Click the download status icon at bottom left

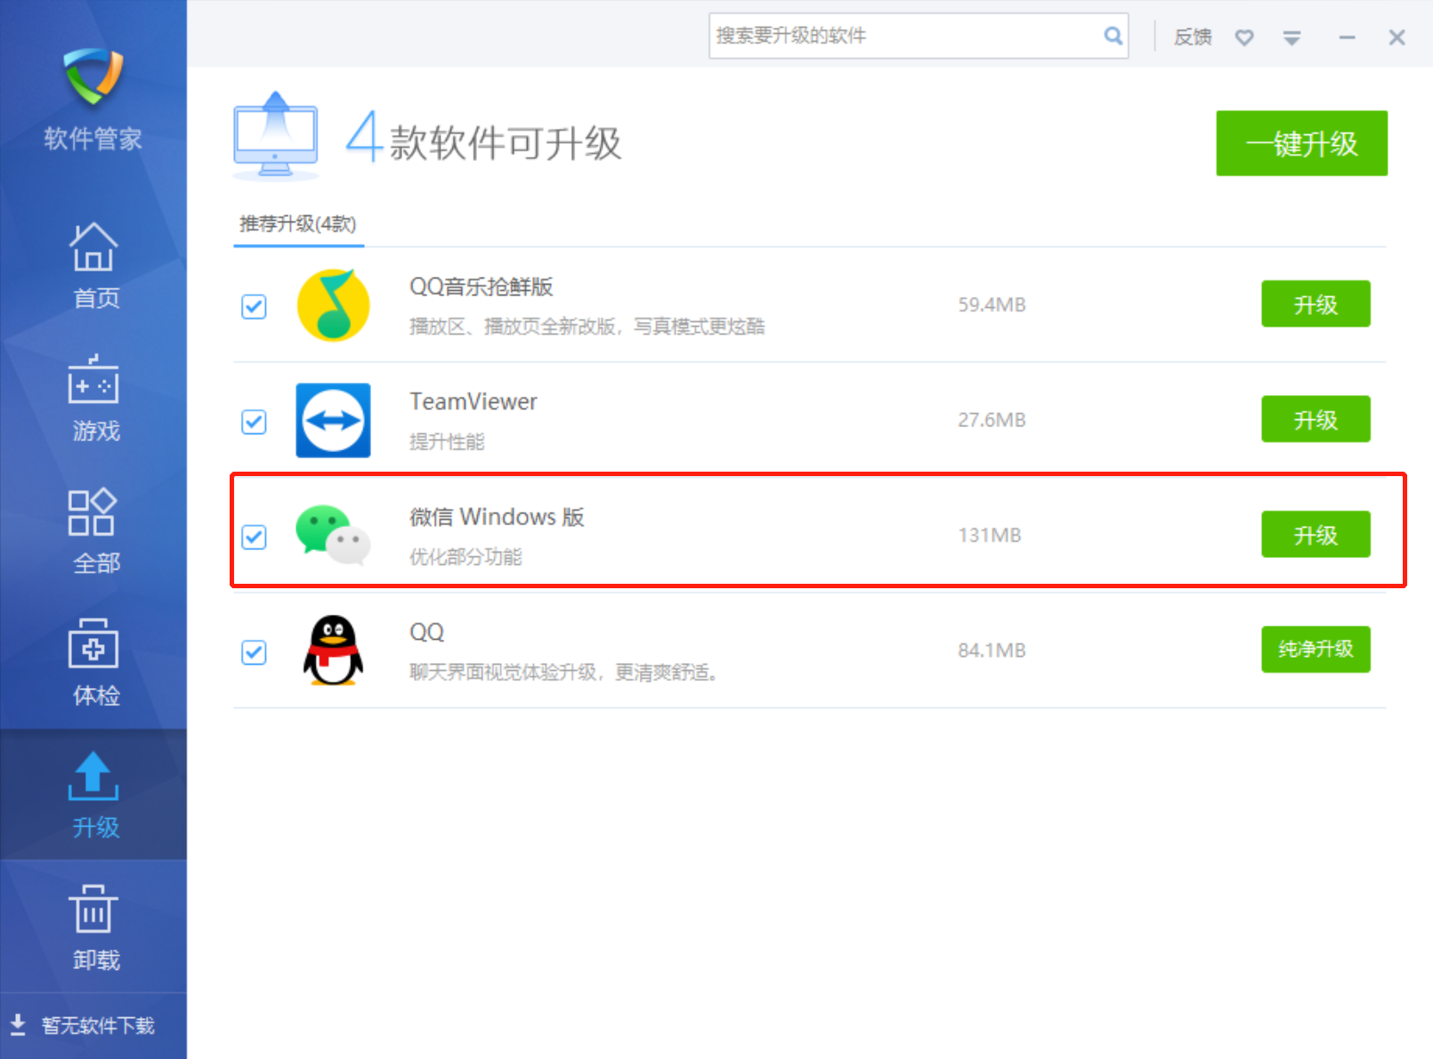(x=18, y=1025)
